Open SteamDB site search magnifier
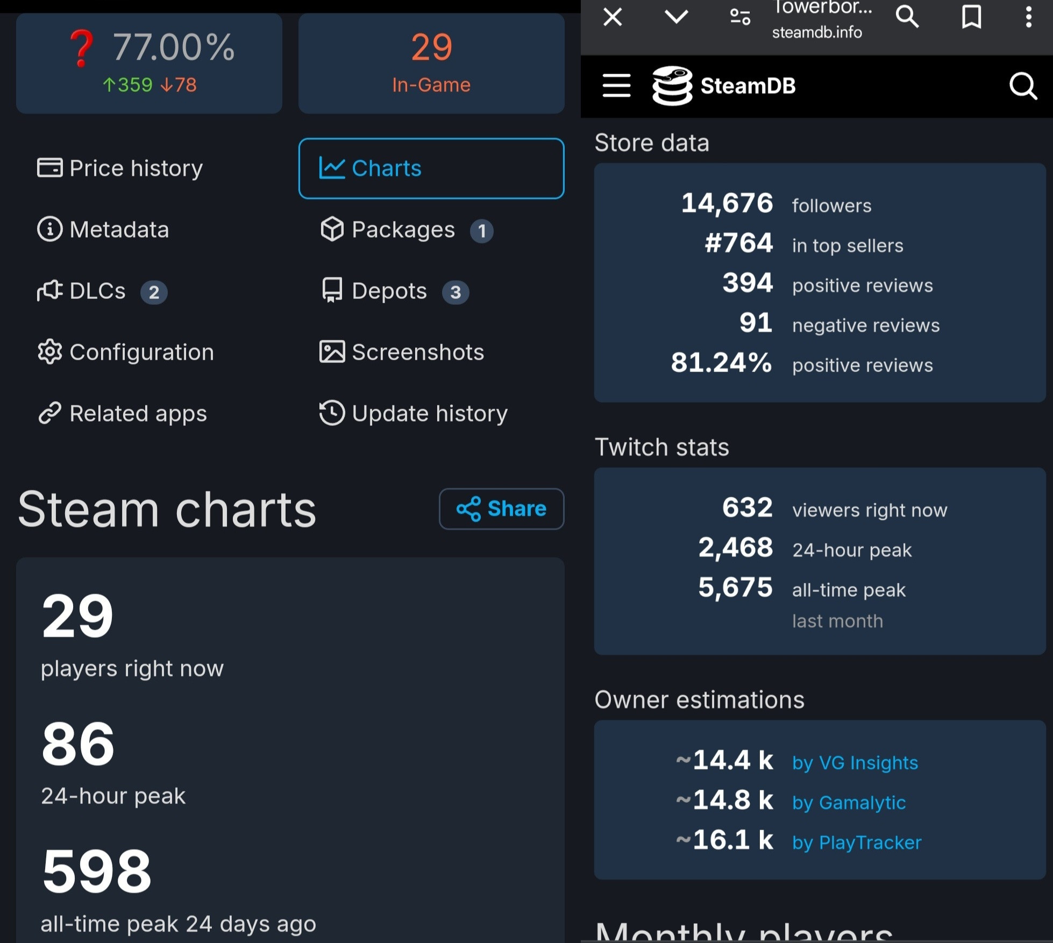Screen dimensions: 1053x943 1023,86
